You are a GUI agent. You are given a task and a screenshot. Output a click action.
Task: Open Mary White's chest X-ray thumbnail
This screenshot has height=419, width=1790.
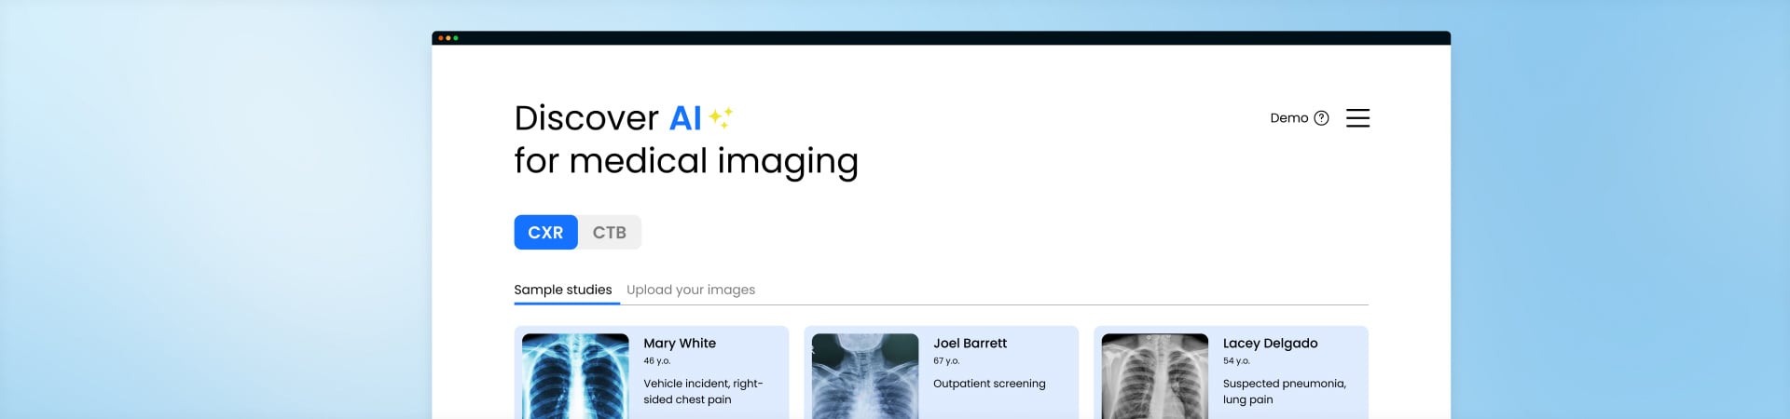[575, 376]
